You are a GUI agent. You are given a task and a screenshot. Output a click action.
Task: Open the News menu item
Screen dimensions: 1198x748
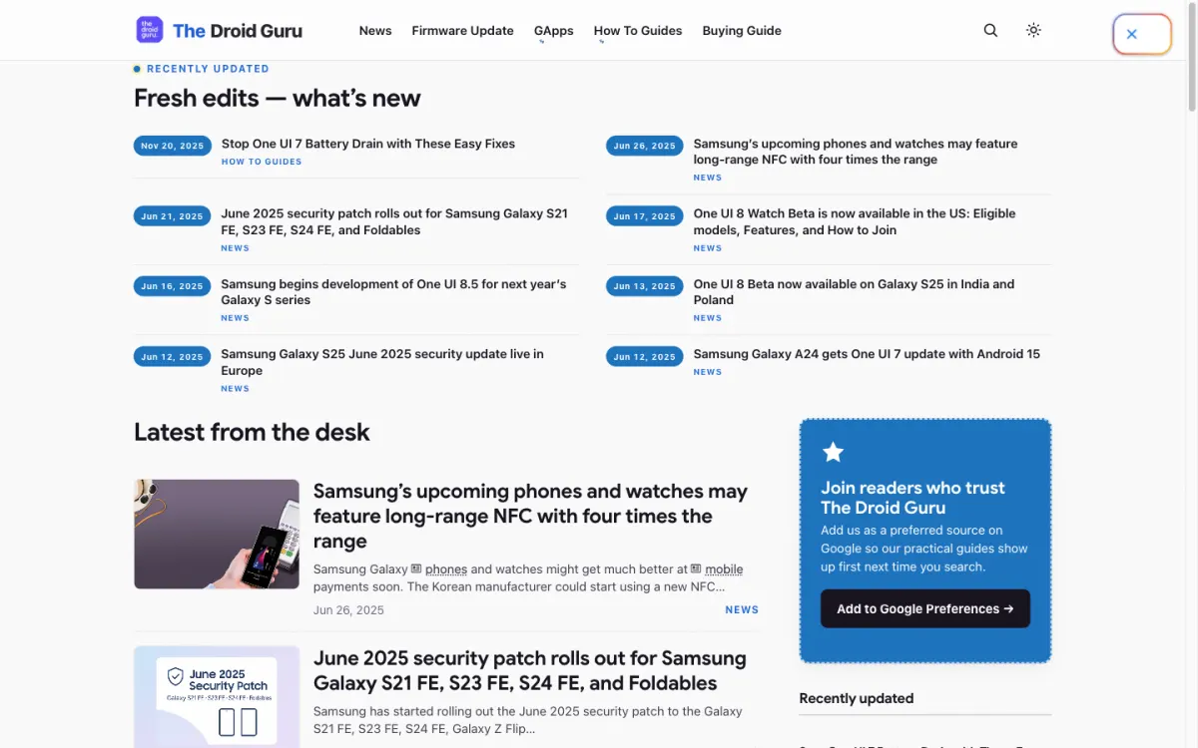click(x=375, y=31)
